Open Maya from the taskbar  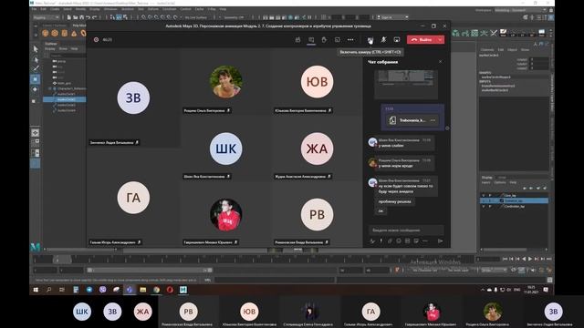182,290
